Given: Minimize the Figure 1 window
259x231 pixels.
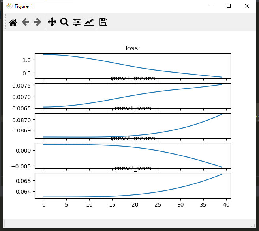Looking at the screenshot, I should 211,6.
